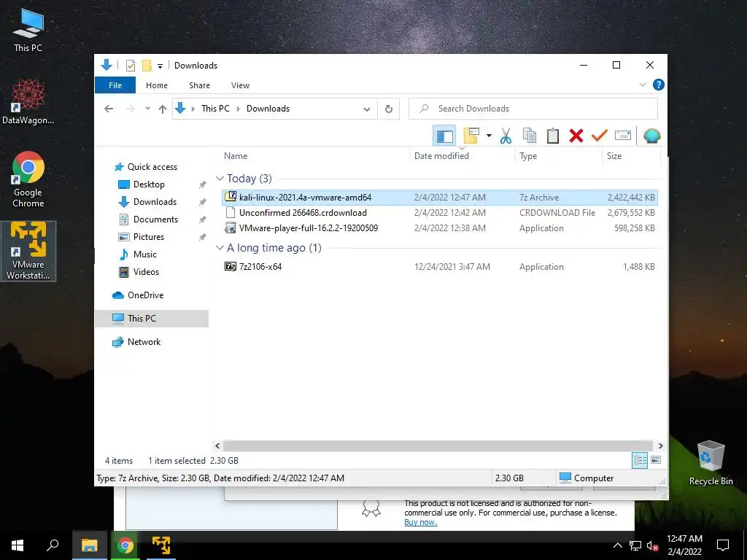747x560 pixels.
Task: Click the VMware Workstation desktop shortcut
Action: [28, 251]
